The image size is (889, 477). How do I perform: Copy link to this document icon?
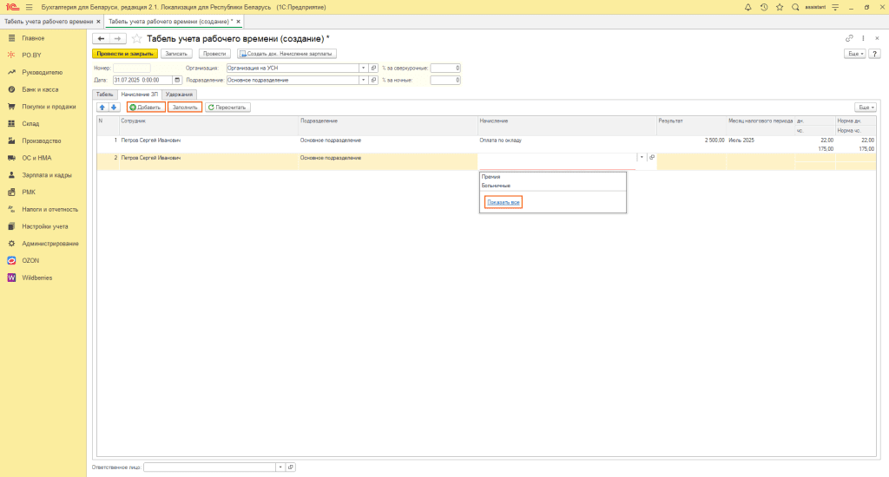(x=849, y=38)
